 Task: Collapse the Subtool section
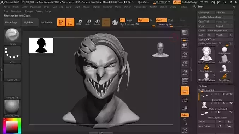[203, 86]
